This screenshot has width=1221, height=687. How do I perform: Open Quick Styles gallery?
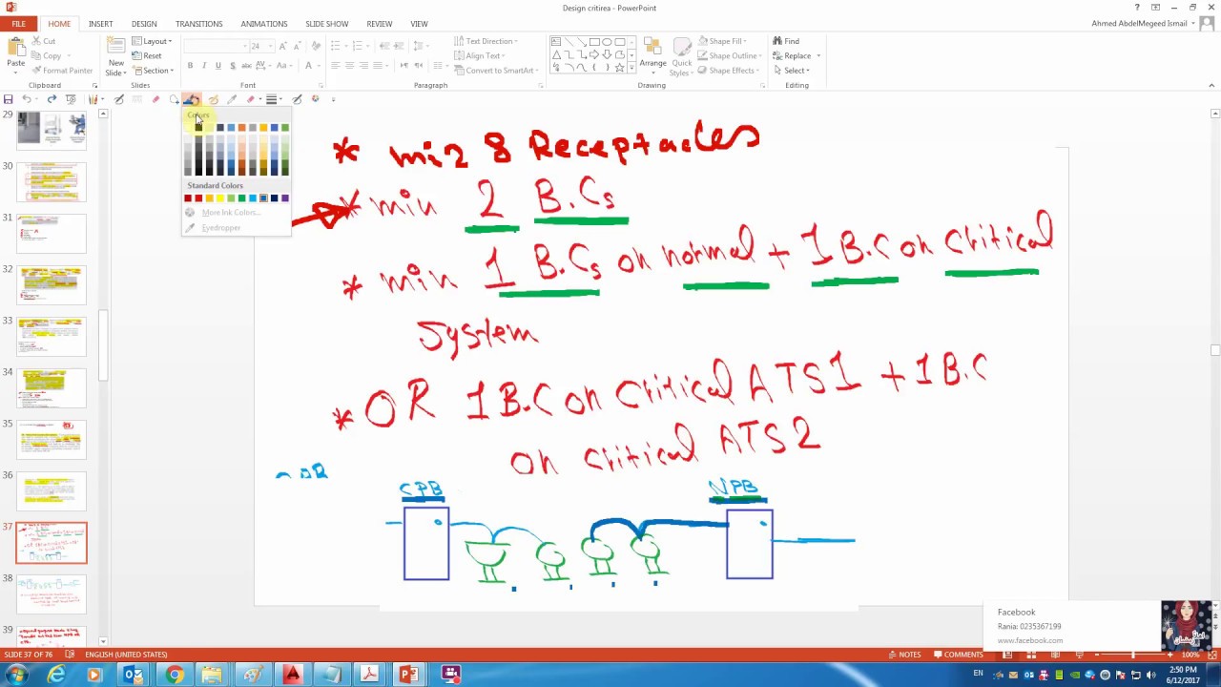(x=681, y=57)
